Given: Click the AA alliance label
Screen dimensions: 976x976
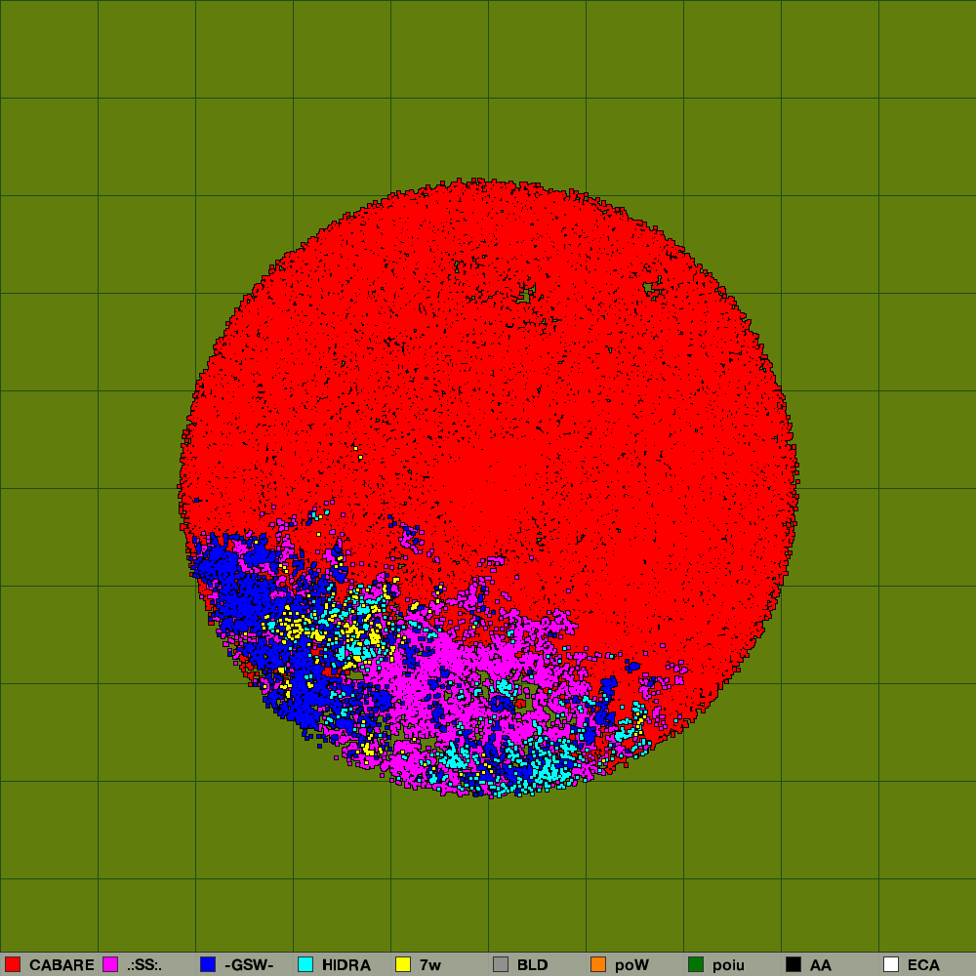Looking at the screenshot, I should [x=821, y=965].
